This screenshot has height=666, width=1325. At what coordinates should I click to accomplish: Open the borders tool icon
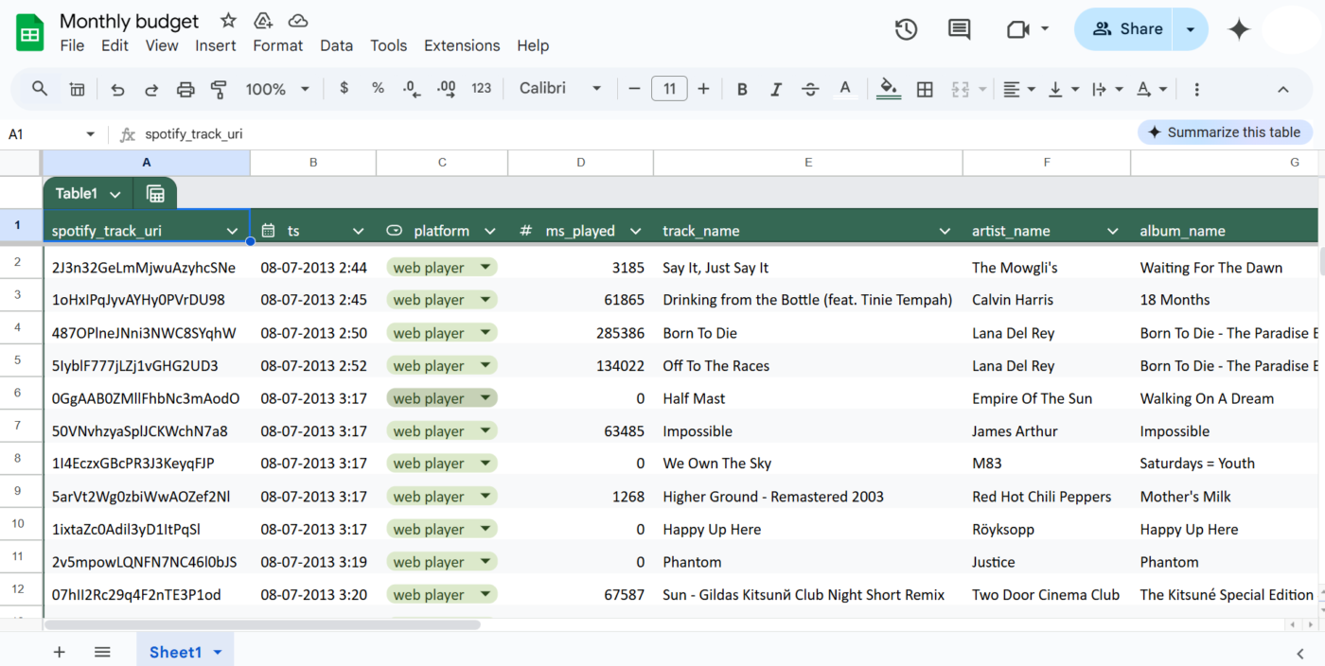click(x=925, y=89)
